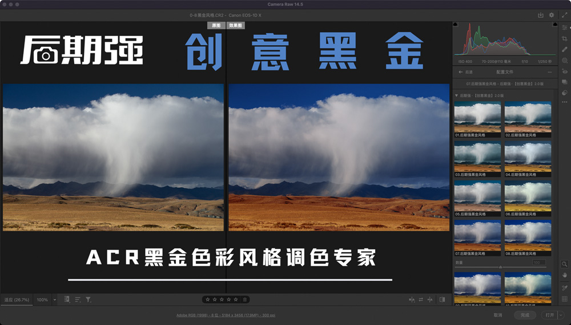
Task: Open workflow options Adobe RGB link
Action: tap(226, 315)
